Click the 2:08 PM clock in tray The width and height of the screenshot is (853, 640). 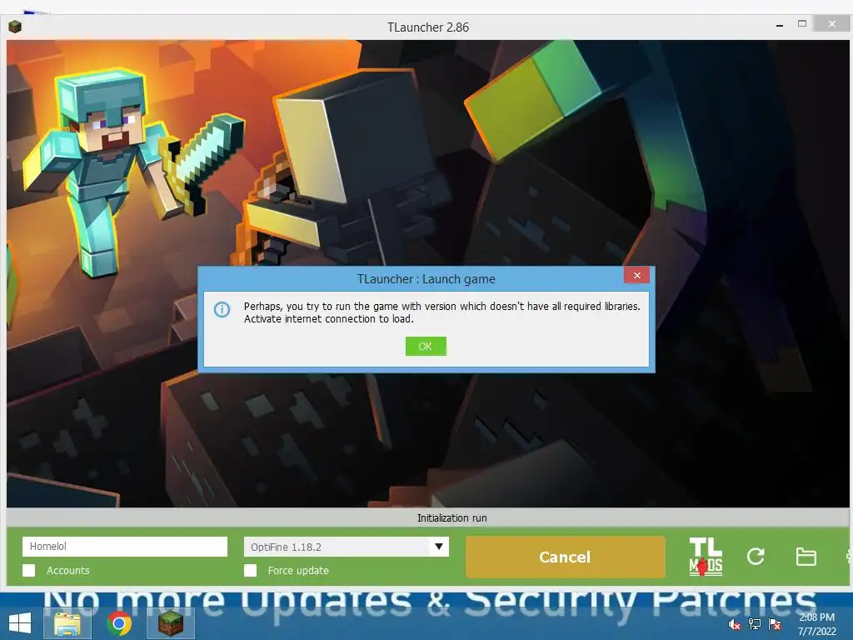[816, 617]
